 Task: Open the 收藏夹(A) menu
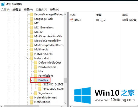click(42, 10)
